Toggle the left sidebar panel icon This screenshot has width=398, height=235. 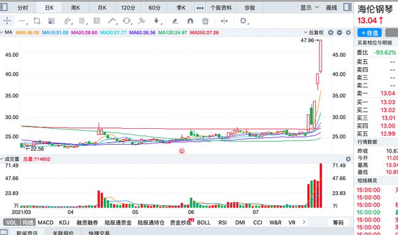[4, 7]
